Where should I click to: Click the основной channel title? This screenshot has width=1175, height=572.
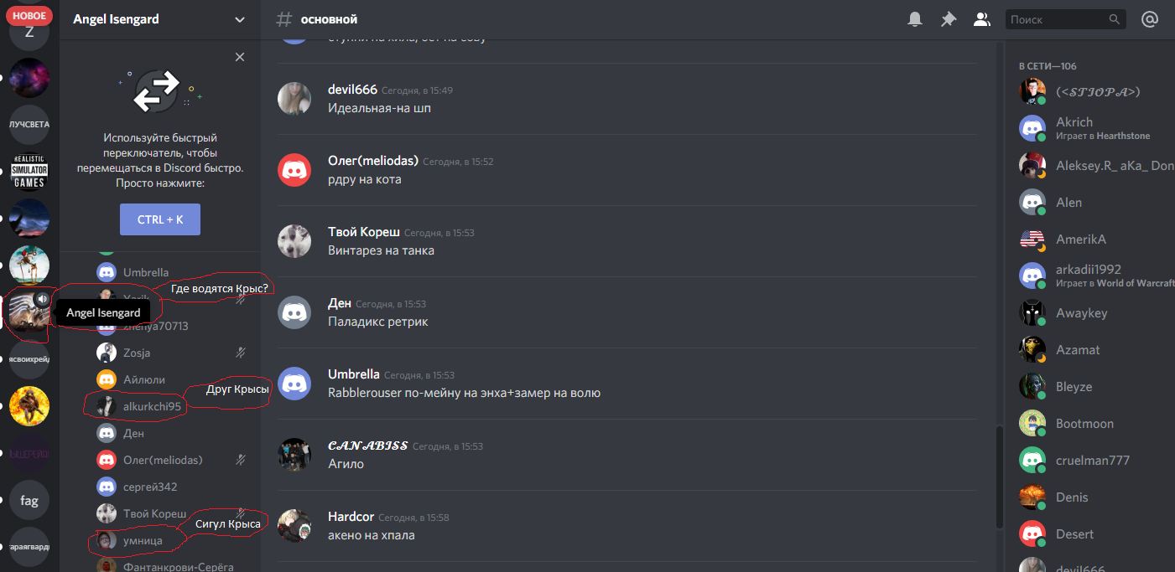click(x=328, y=19)
